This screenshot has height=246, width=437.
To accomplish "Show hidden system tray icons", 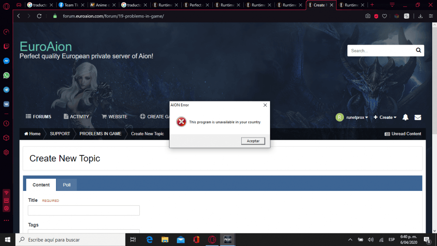I will (x=350, y=239).
